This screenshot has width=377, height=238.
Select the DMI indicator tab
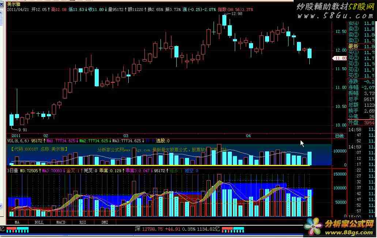click(x=105, y=222)
